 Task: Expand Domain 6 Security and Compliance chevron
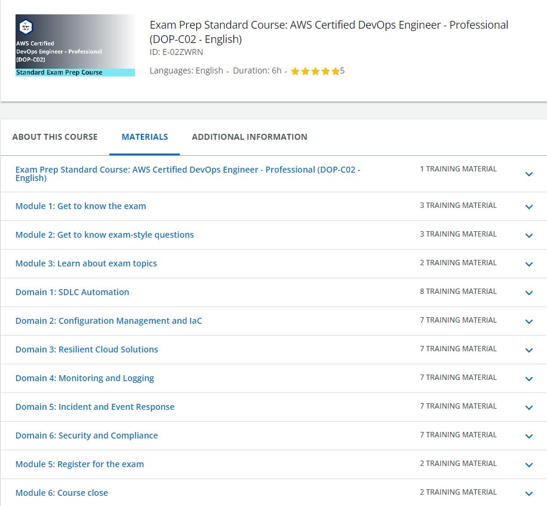[529, 436]
